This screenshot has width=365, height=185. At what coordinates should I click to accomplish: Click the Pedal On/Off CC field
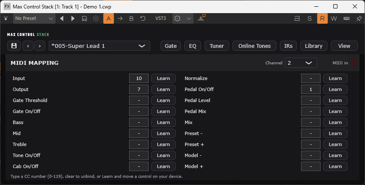point(311,89)
